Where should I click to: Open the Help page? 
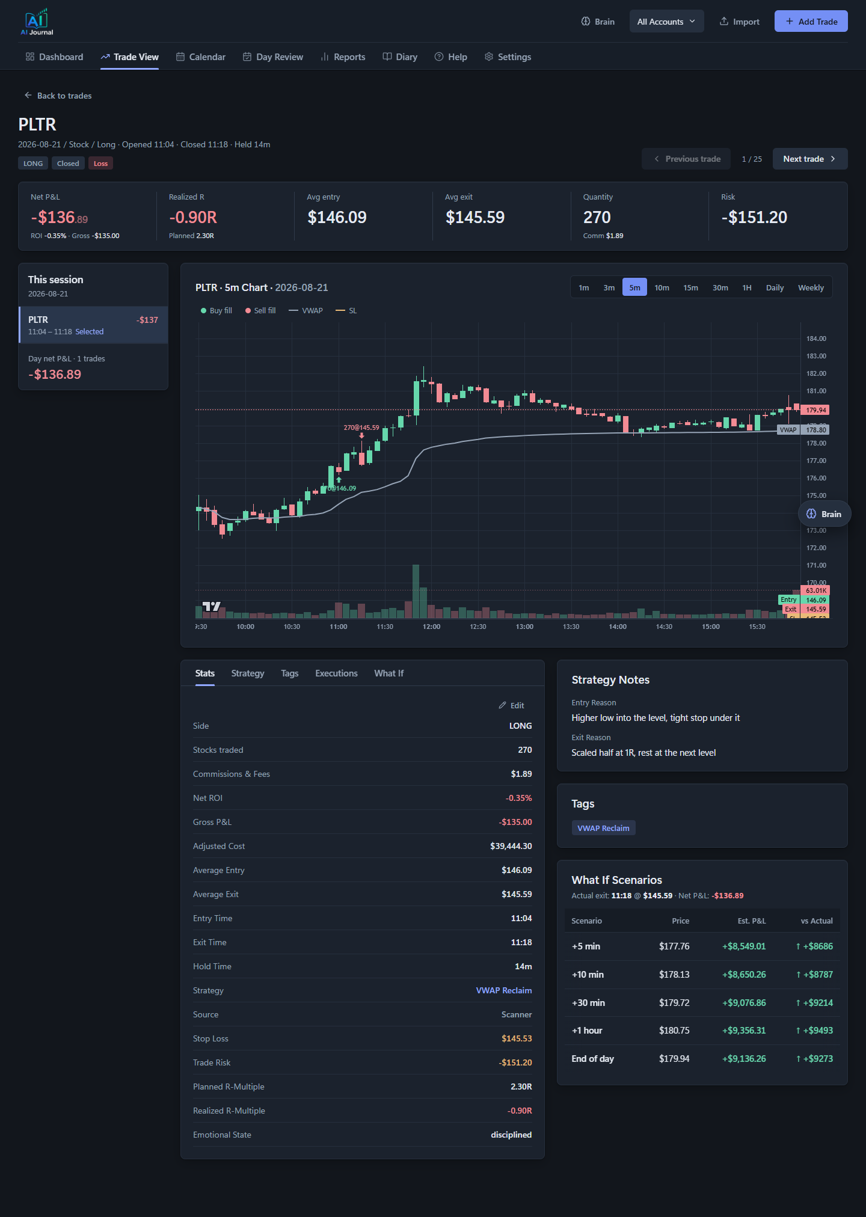coord(451,57)
